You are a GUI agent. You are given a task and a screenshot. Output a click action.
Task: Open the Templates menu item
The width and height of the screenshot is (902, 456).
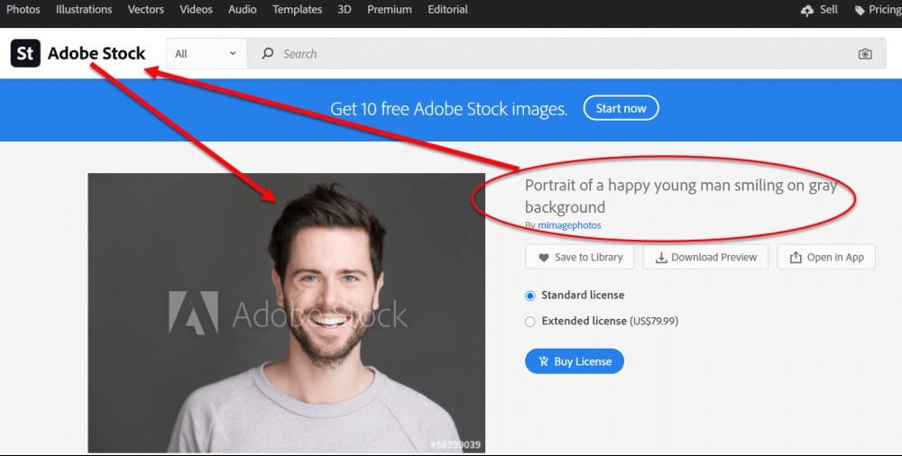click(x=297, y=10)
